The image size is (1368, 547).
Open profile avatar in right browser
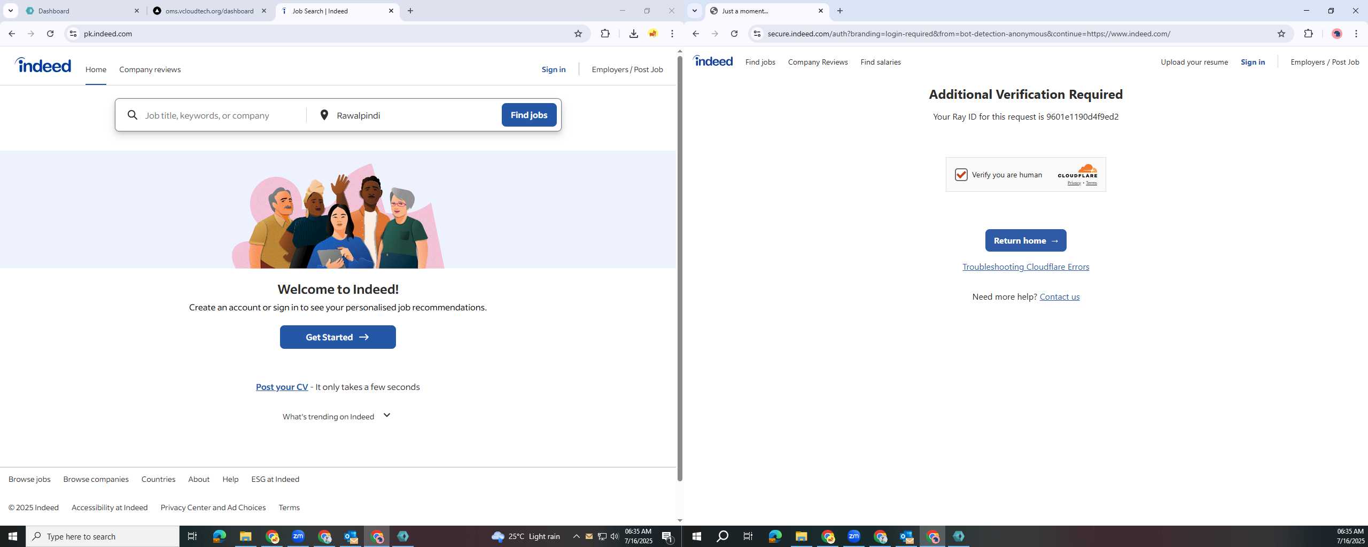[1336, 34]
